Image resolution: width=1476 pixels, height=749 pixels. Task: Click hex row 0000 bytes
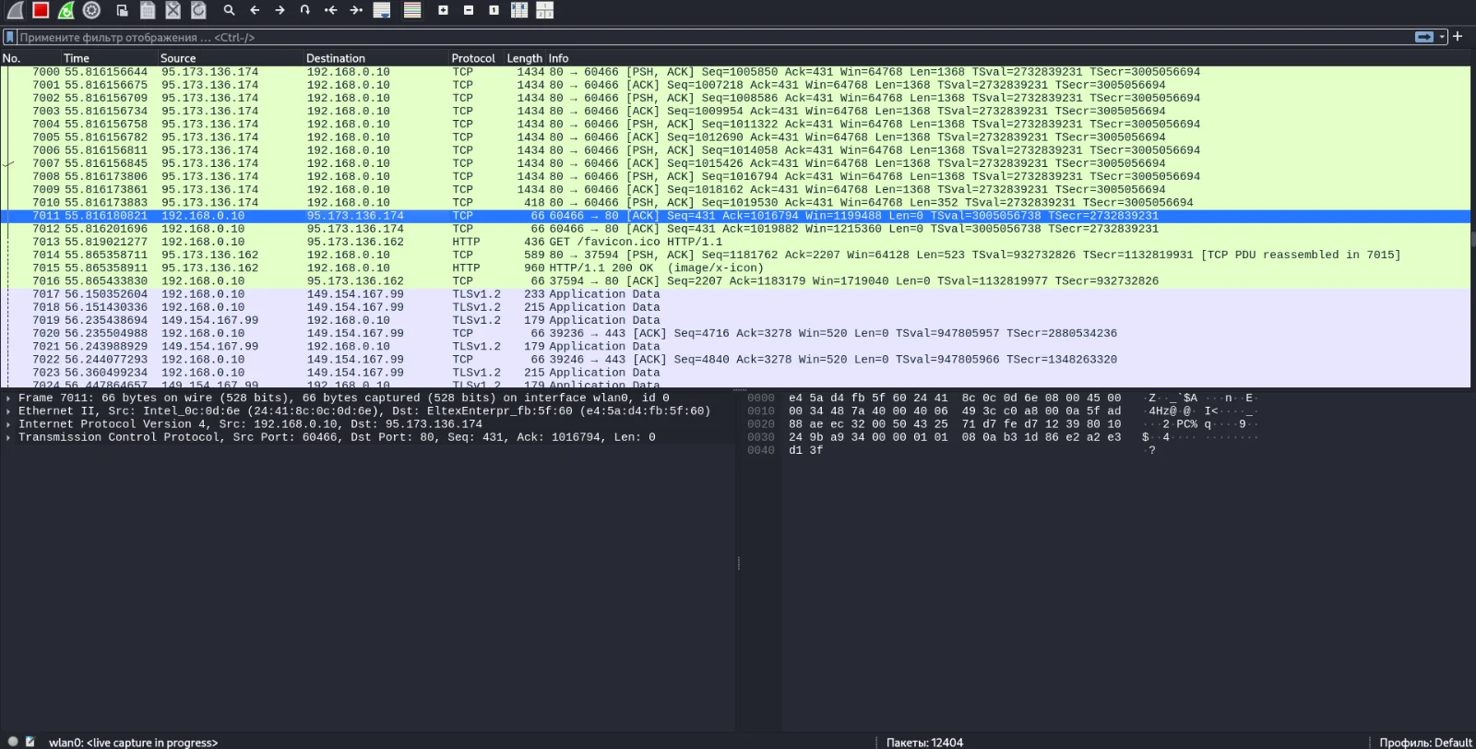pyautogui.click(x=955, y=398)
